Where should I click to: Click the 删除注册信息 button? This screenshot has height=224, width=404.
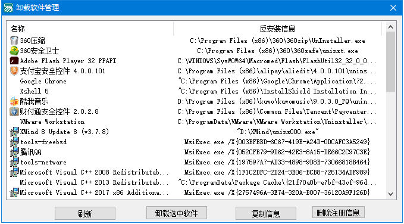(339, 213)
